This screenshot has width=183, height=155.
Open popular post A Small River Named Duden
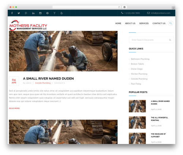point(160,103)
